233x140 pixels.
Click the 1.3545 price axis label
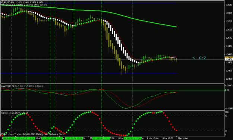[x=229, y=5]
